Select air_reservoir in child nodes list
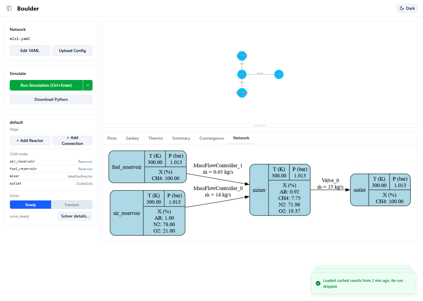The height and width of the screenshot is (301, 423). tap(51, 161)
